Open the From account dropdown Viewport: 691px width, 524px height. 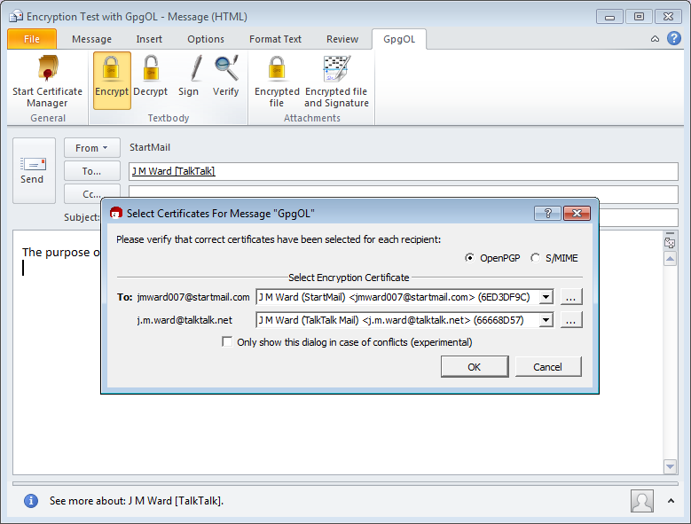(91, 148)
